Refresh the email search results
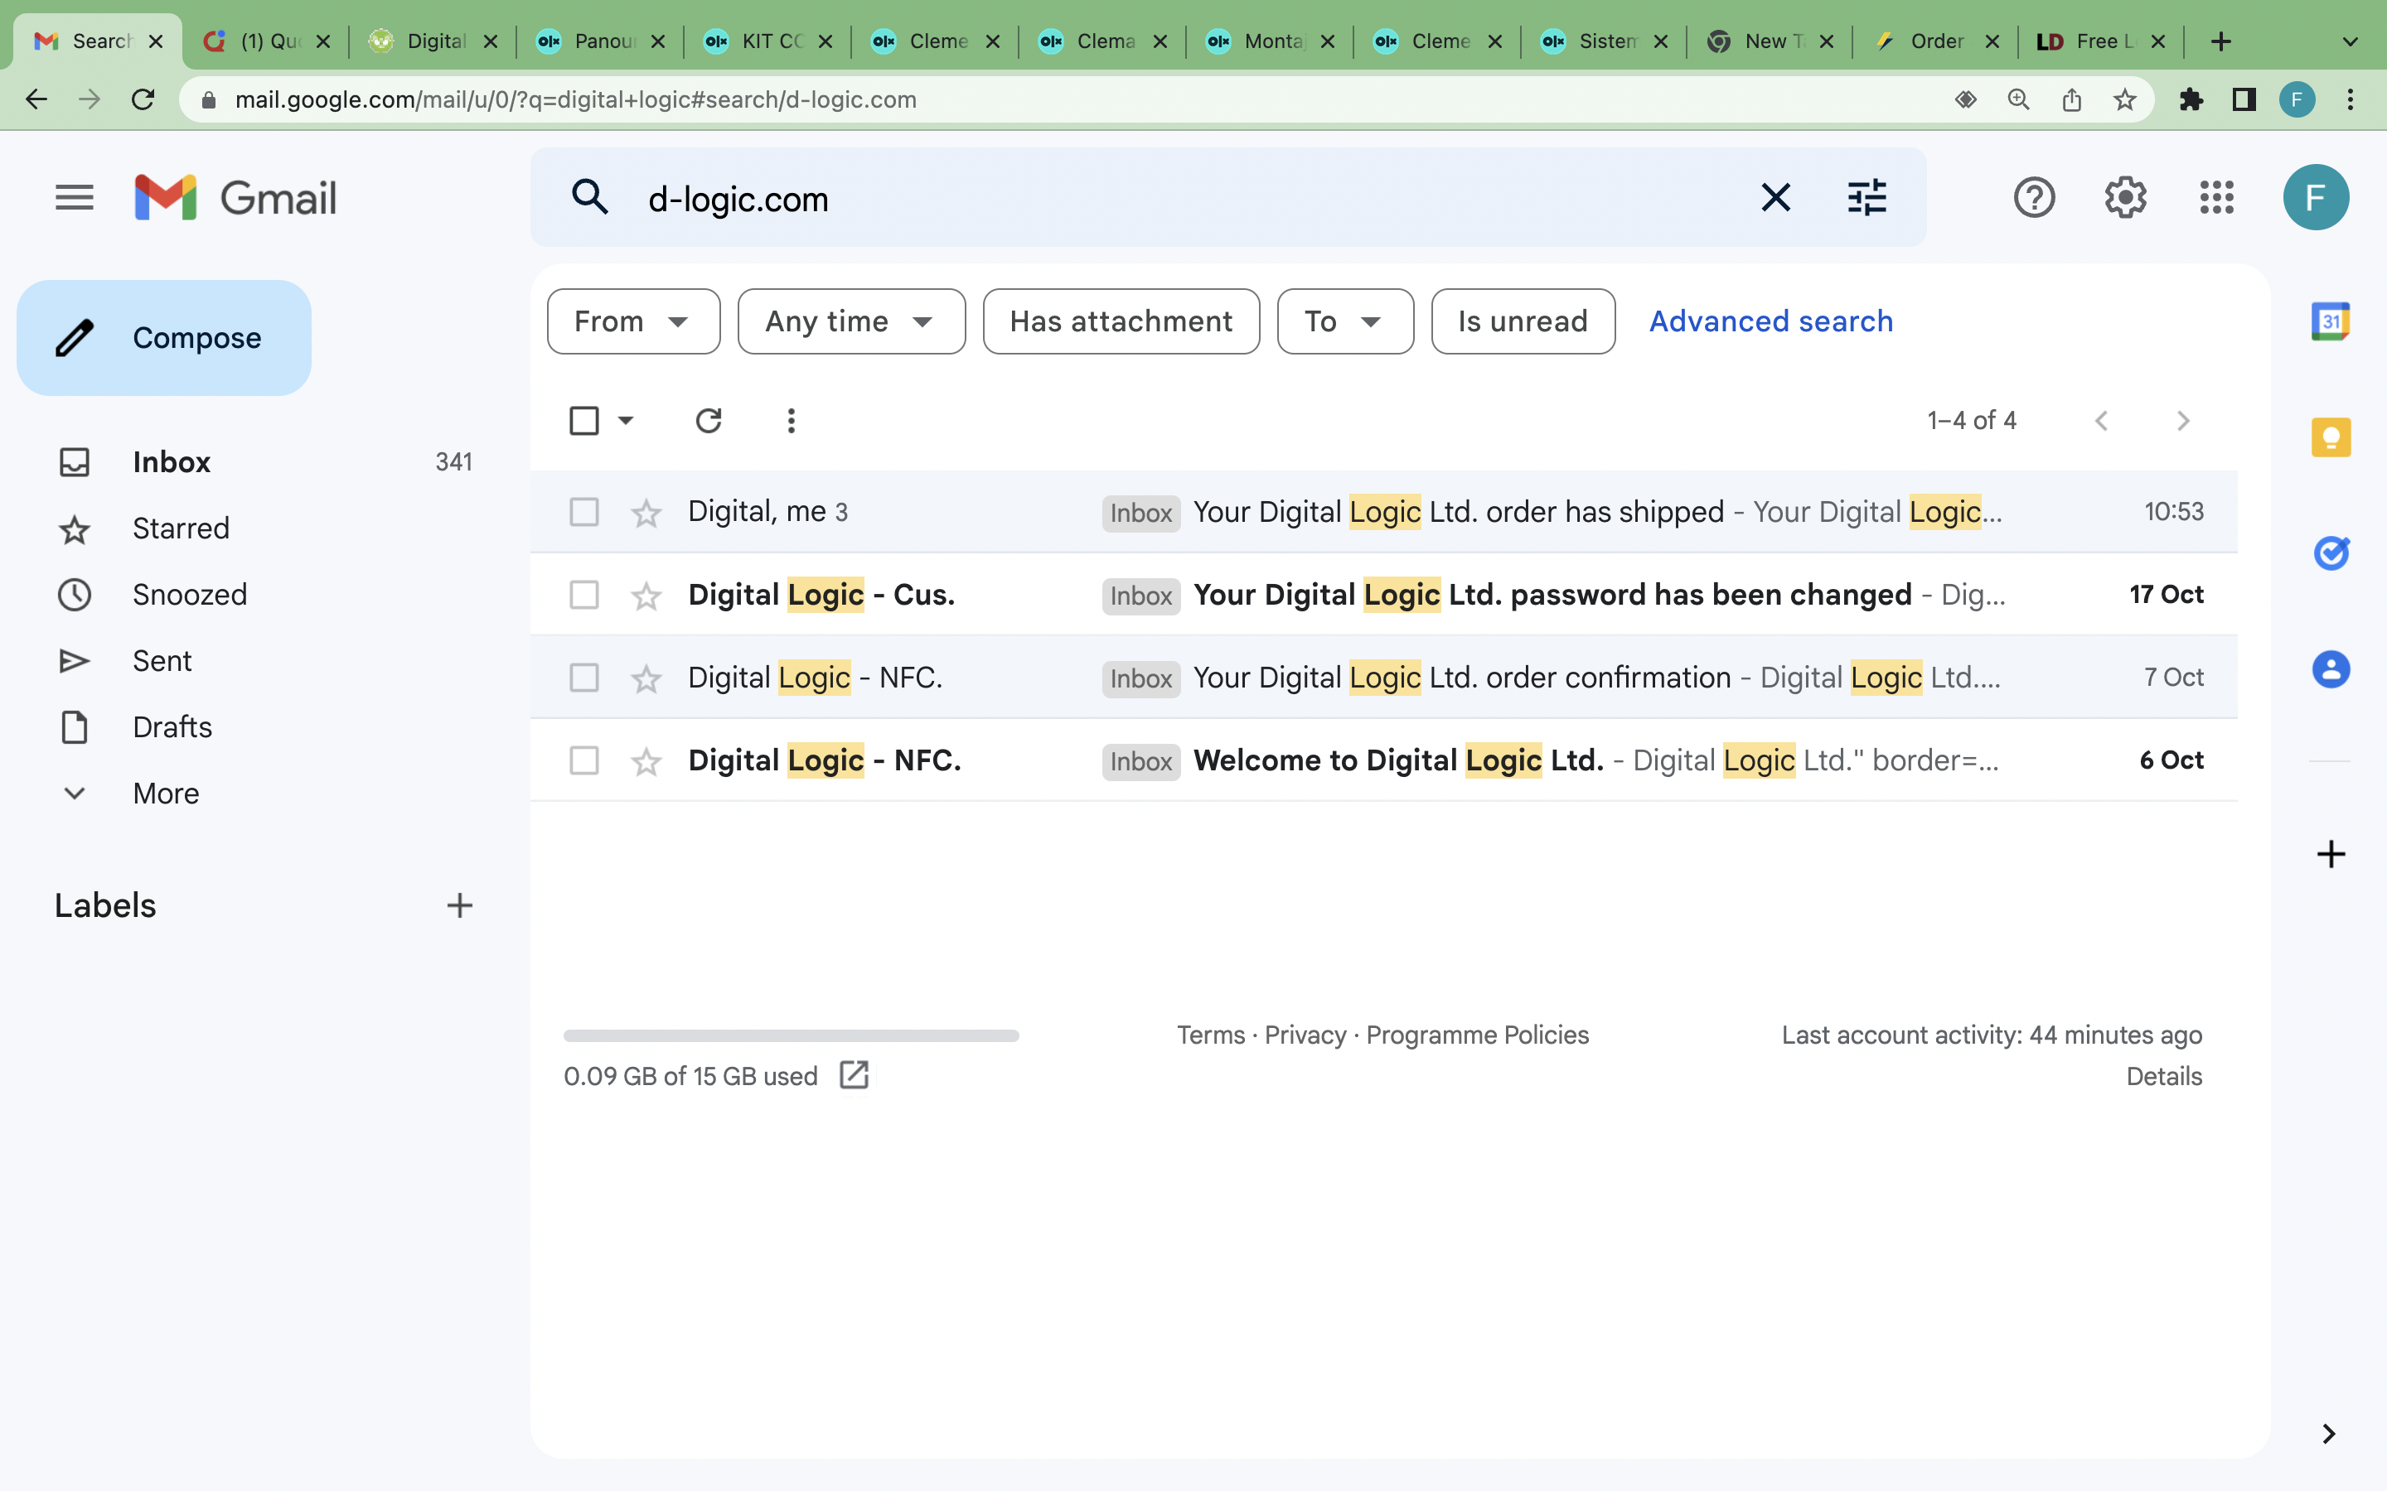2387x1491 pixels. (x=708, y=421)
